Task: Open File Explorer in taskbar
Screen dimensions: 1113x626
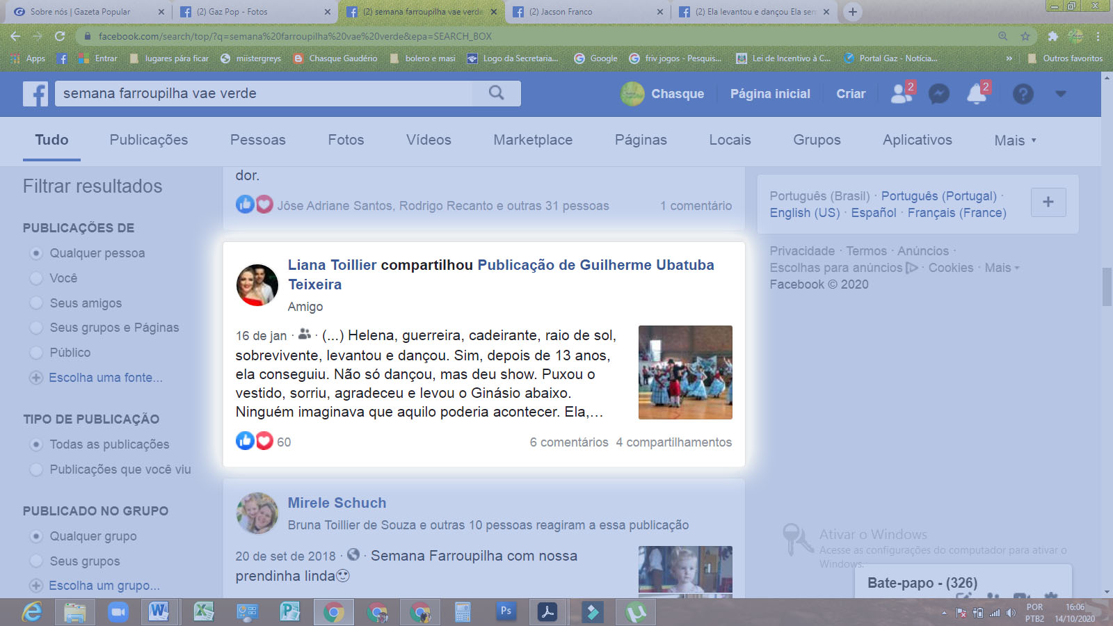Action: [75, 612]
